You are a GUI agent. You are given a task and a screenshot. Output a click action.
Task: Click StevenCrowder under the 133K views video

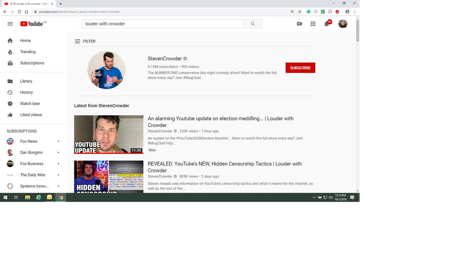click(x=160, y=131)
